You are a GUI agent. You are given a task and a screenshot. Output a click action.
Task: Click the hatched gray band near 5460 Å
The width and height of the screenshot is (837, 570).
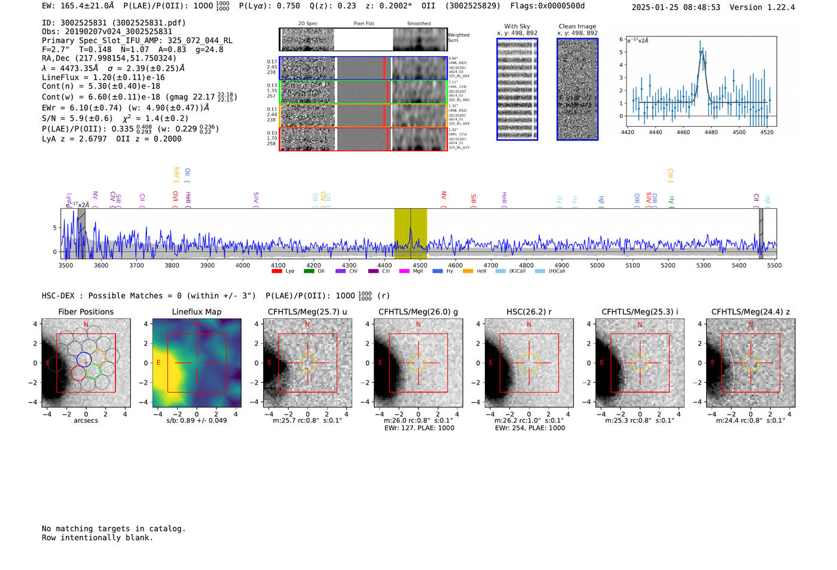(761, 233)
